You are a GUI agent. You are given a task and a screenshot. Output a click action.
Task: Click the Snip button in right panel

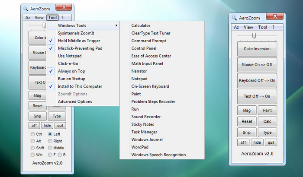[x=247, y=133]
